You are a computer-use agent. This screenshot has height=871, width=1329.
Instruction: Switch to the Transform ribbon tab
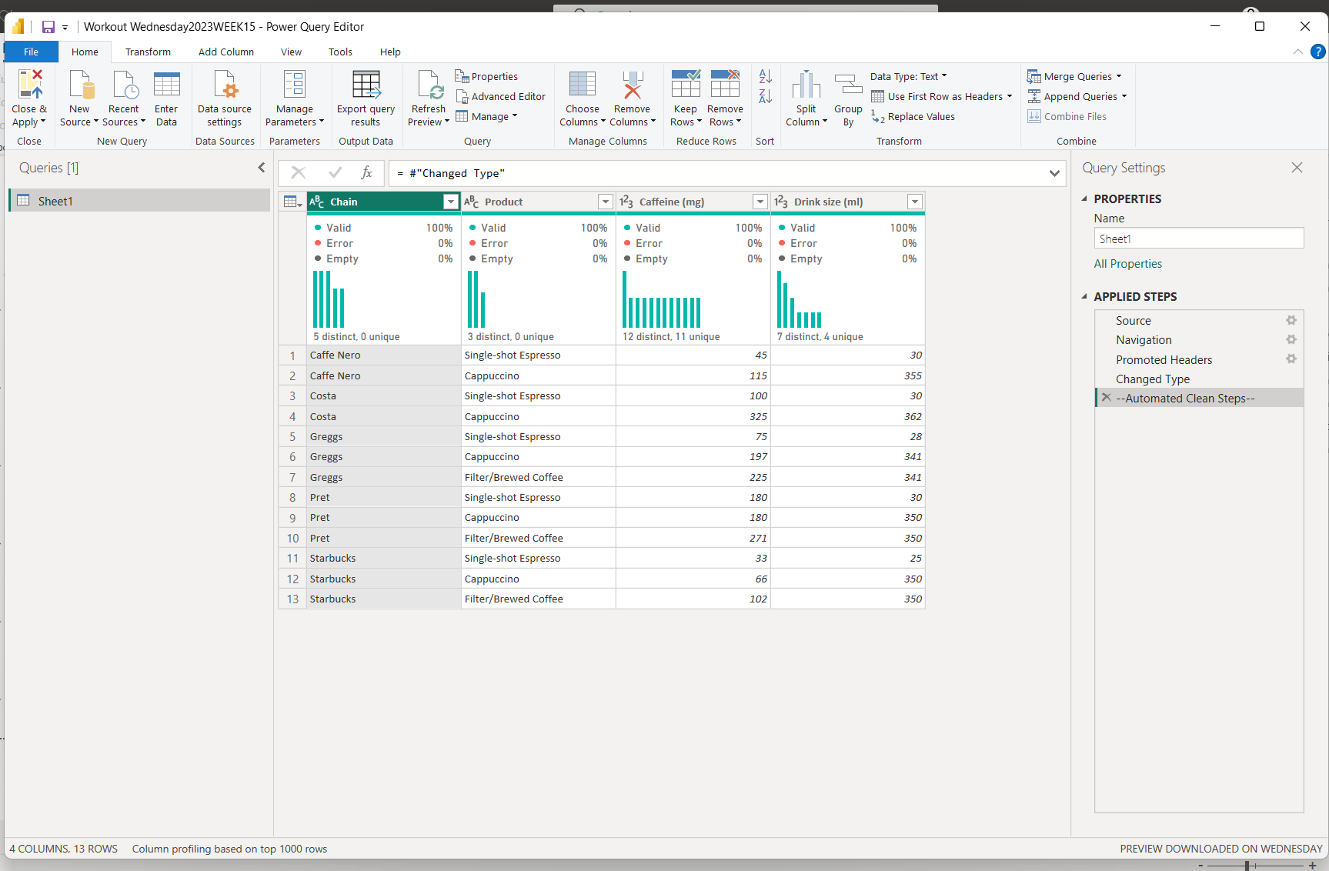pyautogui.click(x=148, y=52)
